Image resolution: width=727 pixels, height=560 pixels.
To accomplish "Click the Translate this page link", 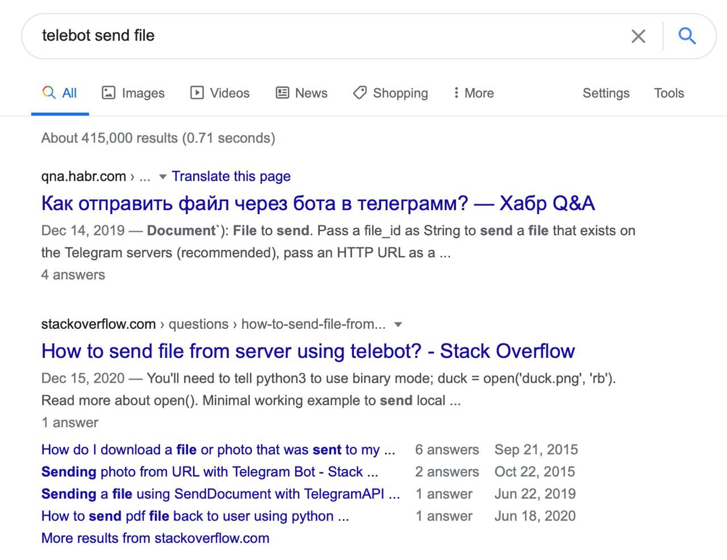I will tap(231, 177).
